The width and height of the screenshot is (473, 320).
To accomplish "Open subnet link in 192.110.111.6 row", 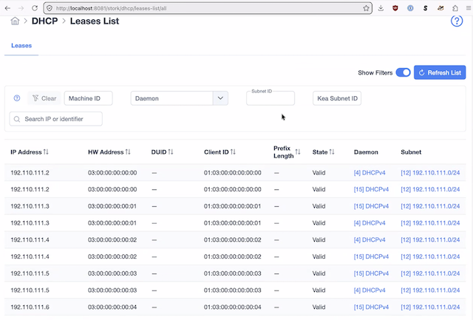I will (x=430, y=307).
